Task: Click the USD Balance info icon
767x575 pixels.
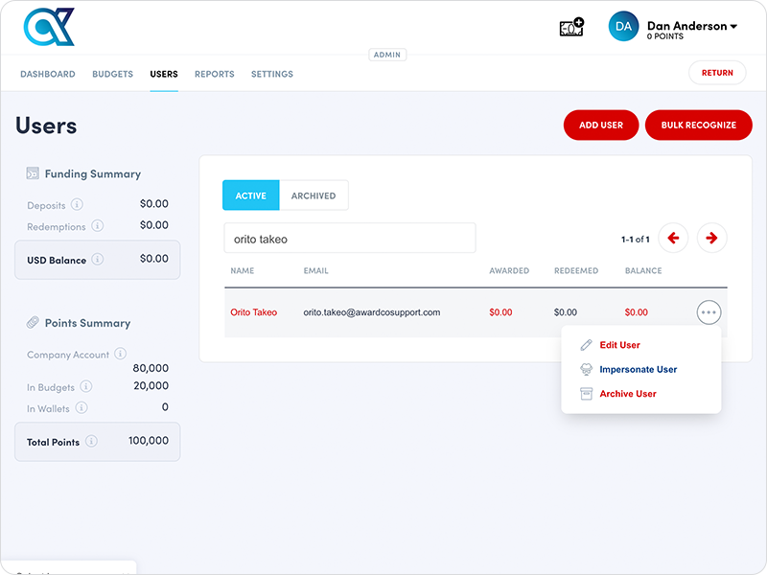Action: (x=98, y=260)
